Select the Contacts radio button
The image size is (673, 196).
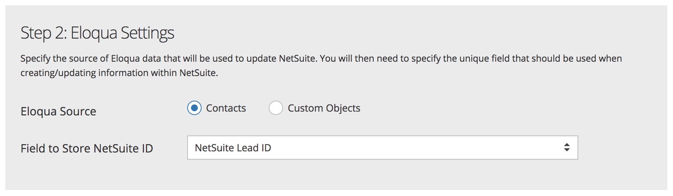(x=194, y=108)
